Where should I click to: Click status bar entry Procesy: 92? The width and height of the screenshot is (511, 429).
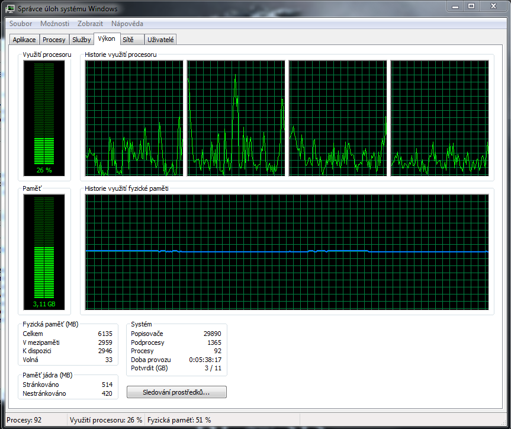tap(24, 420)
